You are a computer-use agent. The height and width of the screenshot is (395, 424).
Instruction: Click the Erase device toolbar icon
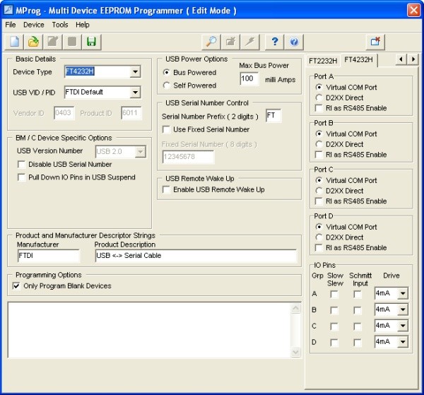[230, 42]
